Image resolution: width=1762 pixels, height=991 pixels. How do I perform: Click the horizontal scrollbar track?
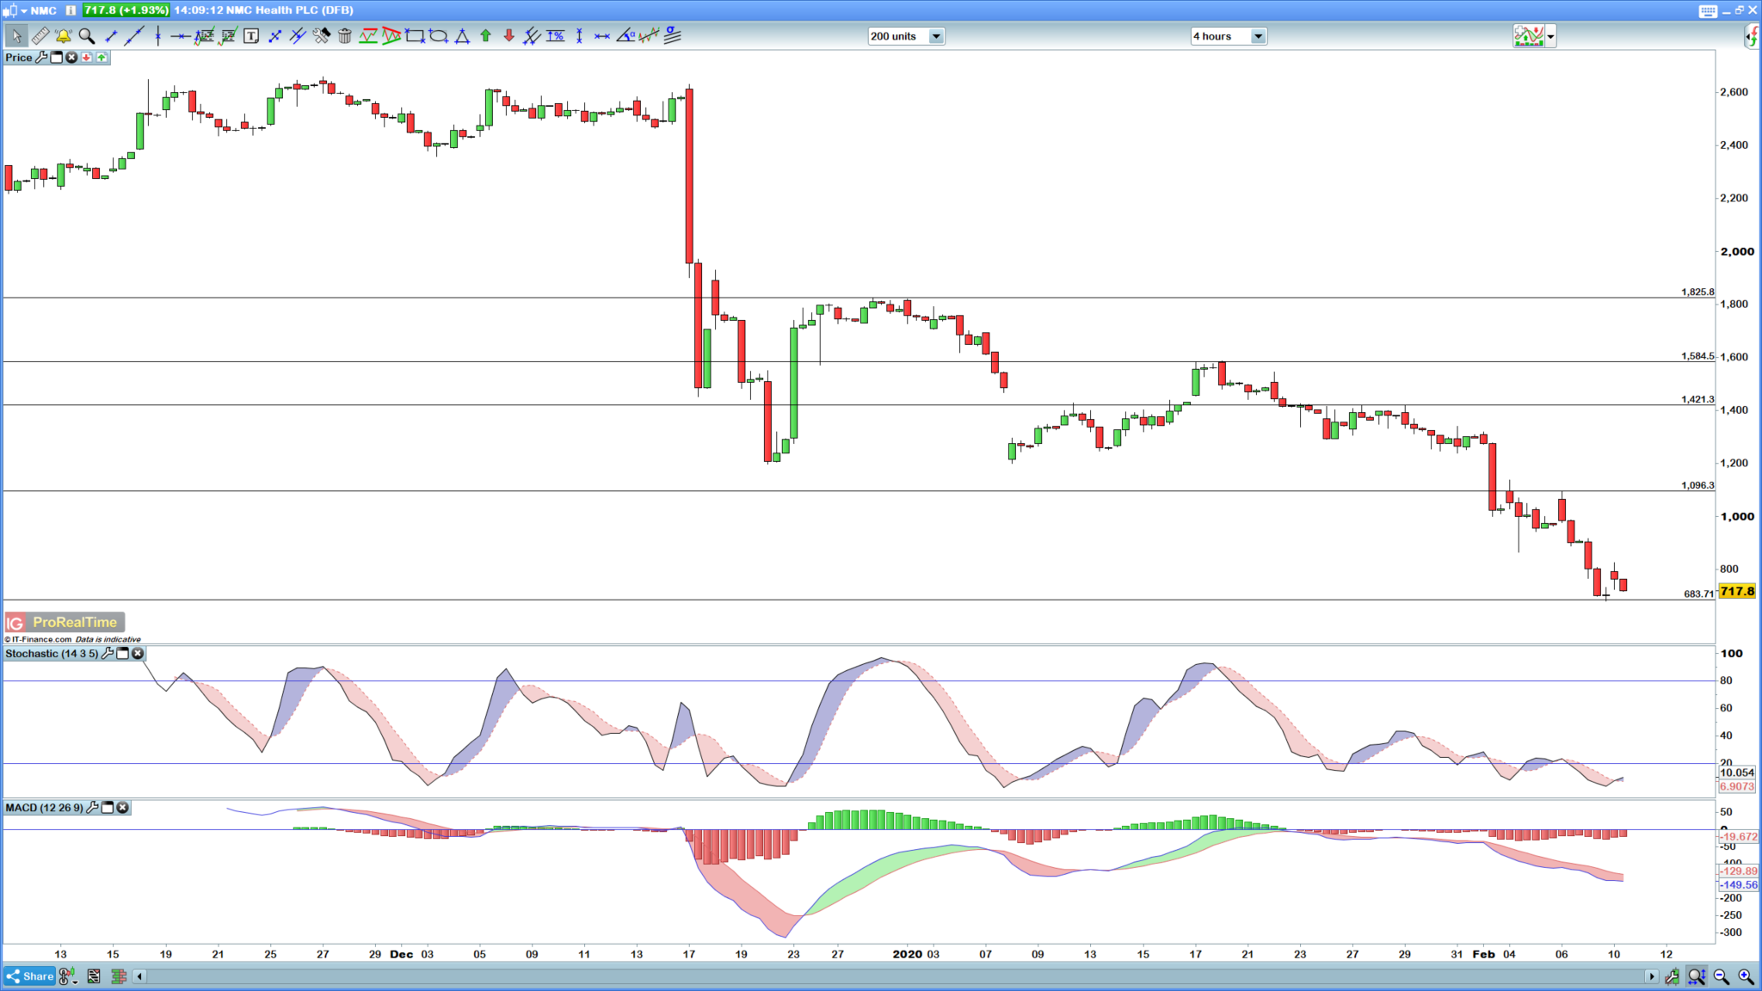[895, 976]
